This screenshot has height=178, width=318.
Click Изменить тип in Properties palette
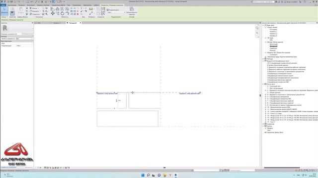[x=27, y=34]
